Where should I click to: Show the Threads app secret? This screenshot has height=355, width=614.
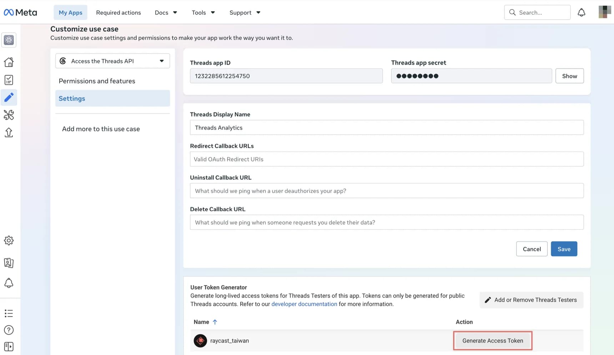pos(570,76)
